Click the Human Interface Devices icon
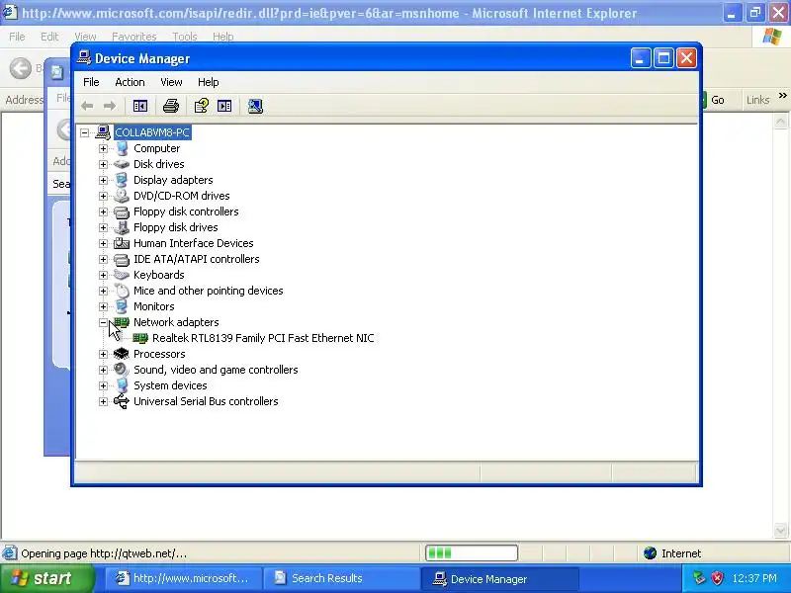The height and width of the screenshot is (593, 791). 122,243
